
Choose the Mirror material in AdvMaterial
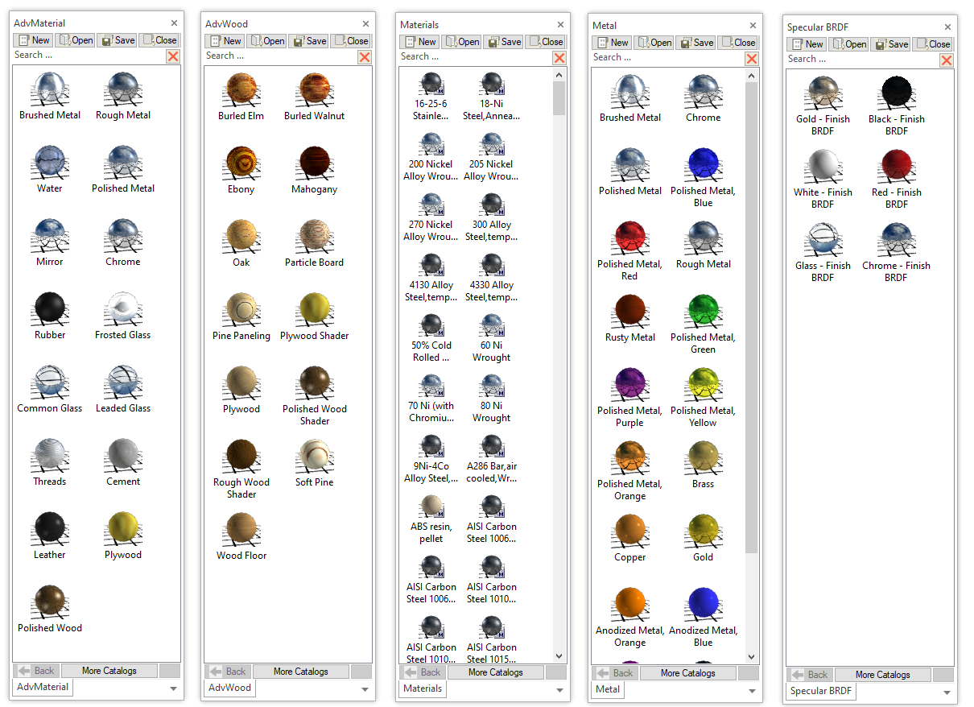(50, 242)
